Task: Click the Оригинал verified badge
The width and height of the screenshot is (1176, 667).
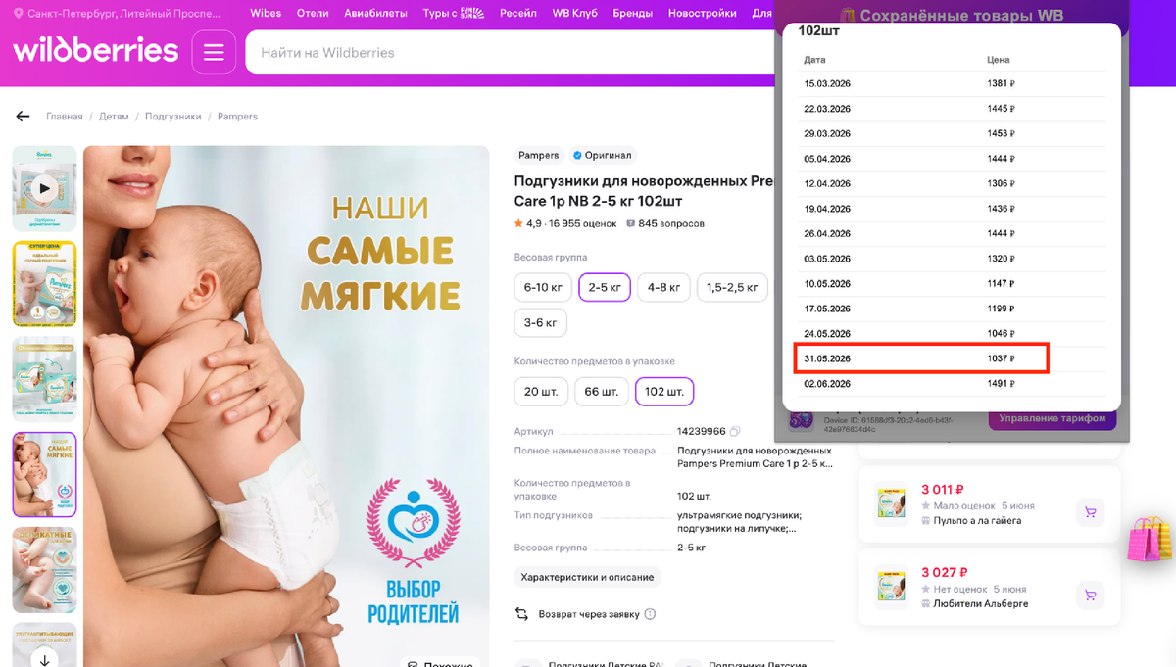Action: click(x=603, y=155)
